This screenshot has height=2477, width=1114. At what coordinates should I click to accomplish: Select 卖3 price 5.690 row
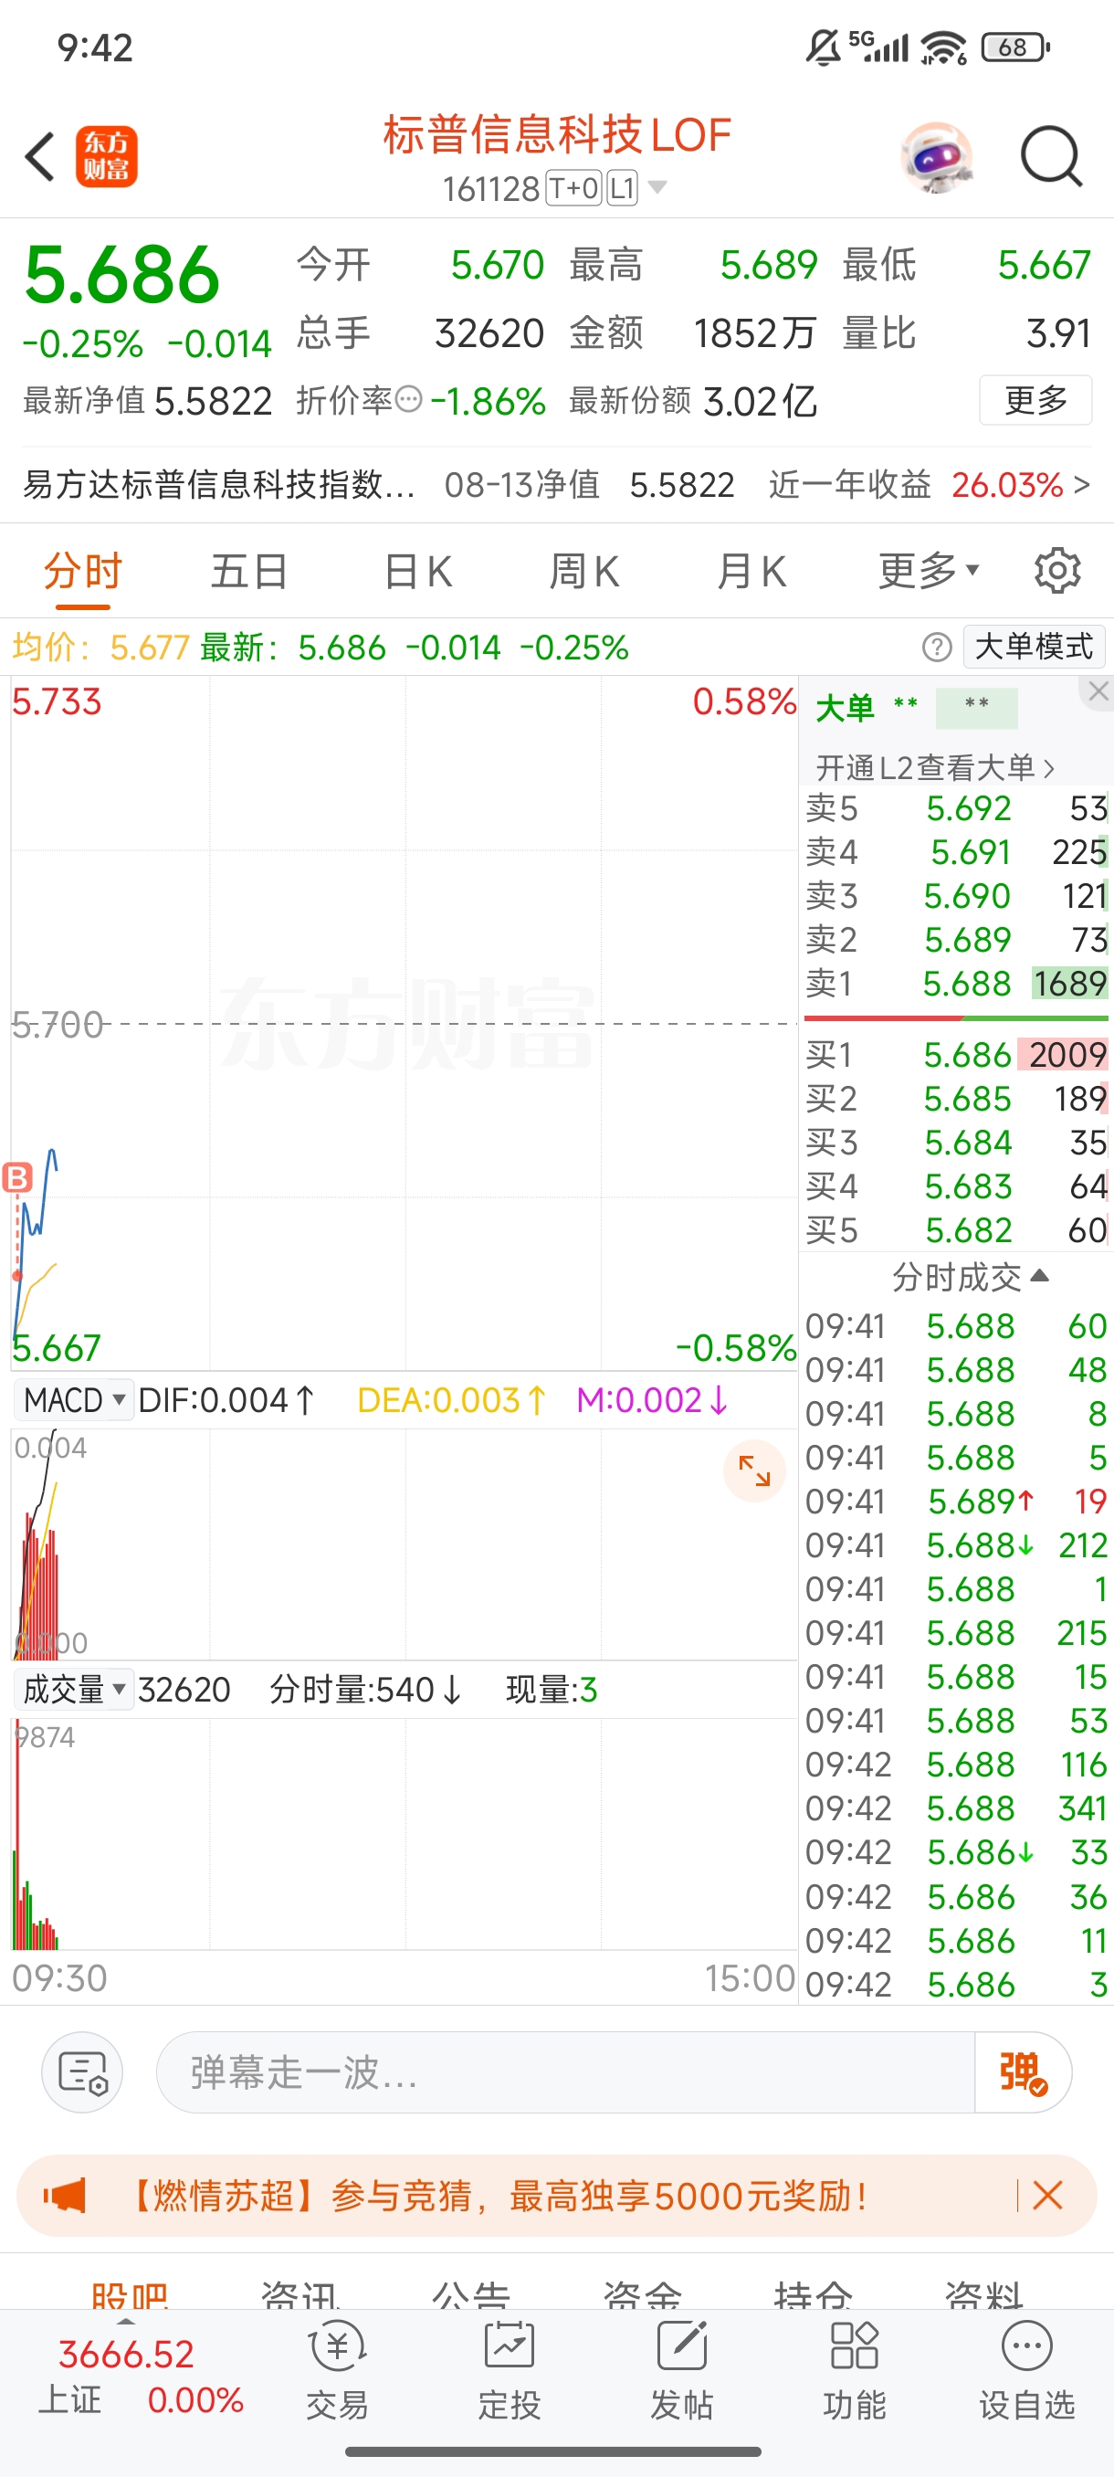pyautogui.click(x=956, y=895)
